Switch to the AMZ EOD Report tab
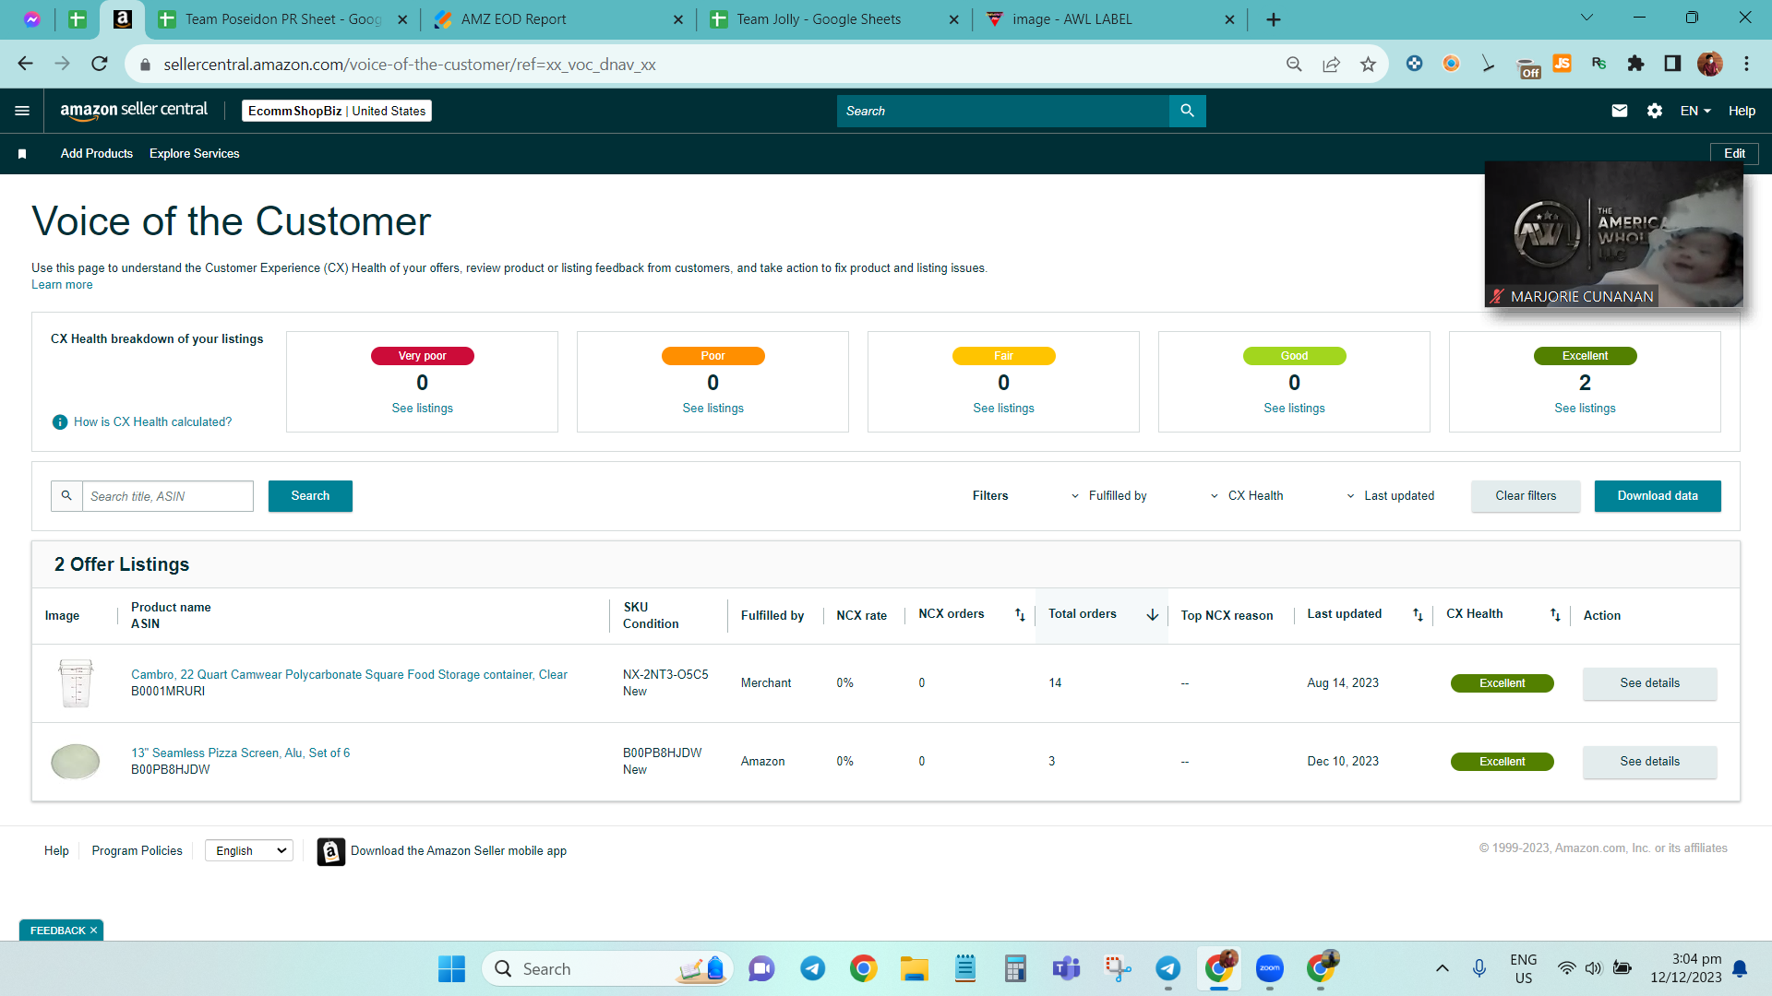 click(x=557, y=19)
